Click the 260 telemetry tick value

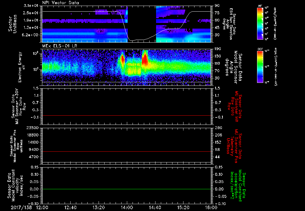pyautogui.click(x=218, y=128)
